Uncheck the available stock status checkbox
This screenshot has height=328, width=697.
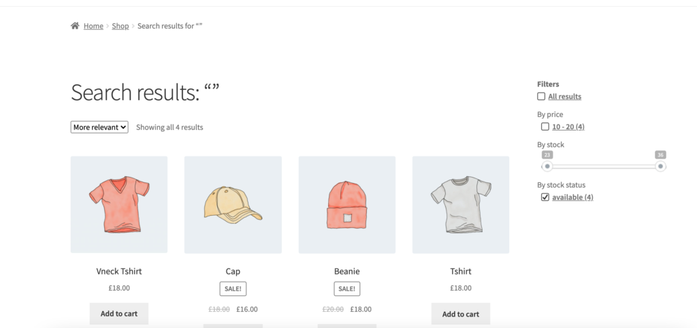[x=545, y=197]
